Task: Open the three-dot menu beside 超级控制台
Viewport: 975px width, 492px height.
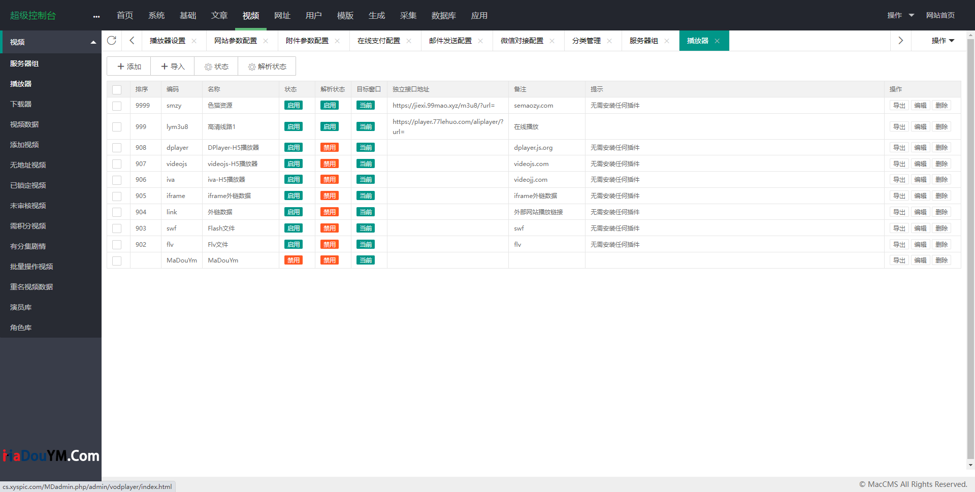Action: pyautogui.click(x=96, y=16)
